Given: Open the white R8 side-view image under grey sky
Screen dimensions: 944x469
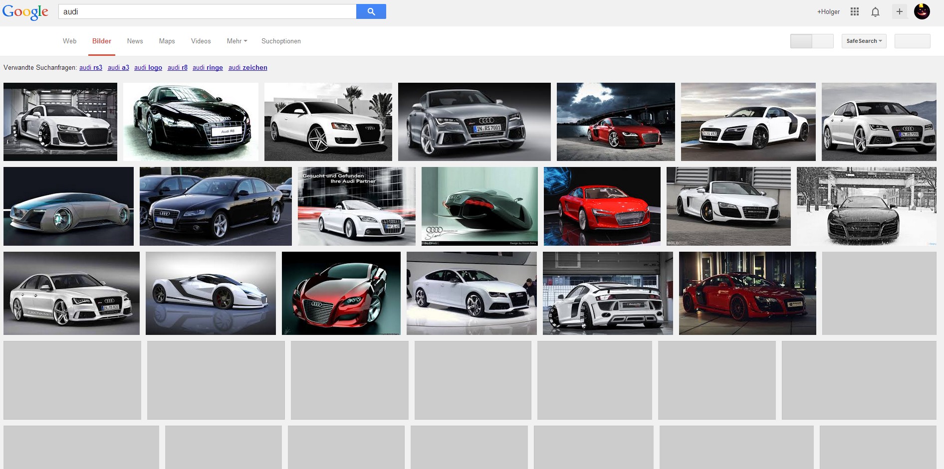Looking at the screenshot, I should [748, 122].
